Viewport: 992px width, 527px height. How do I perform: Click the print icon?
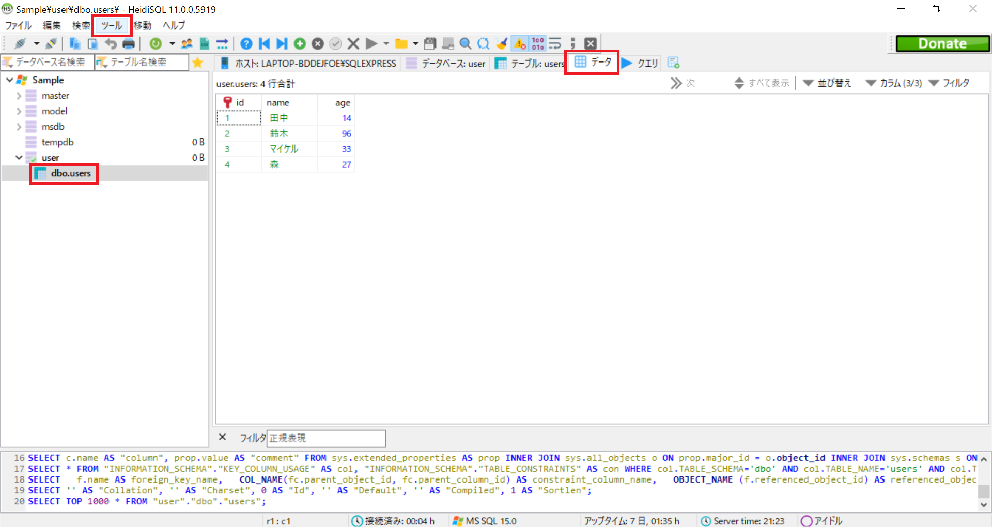pos(128,44)
